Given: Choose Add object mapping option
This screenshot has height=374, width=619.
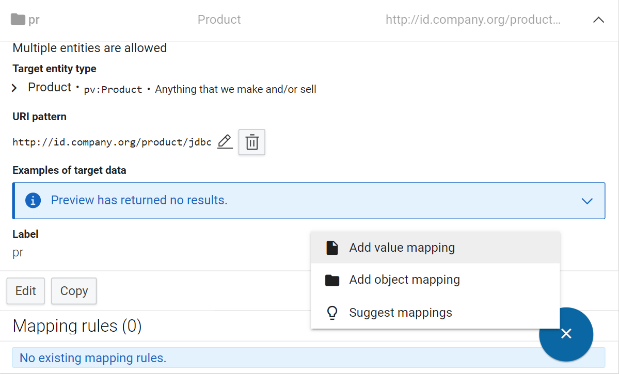Looking at the screenshot, I should click(x=404, y=280).
